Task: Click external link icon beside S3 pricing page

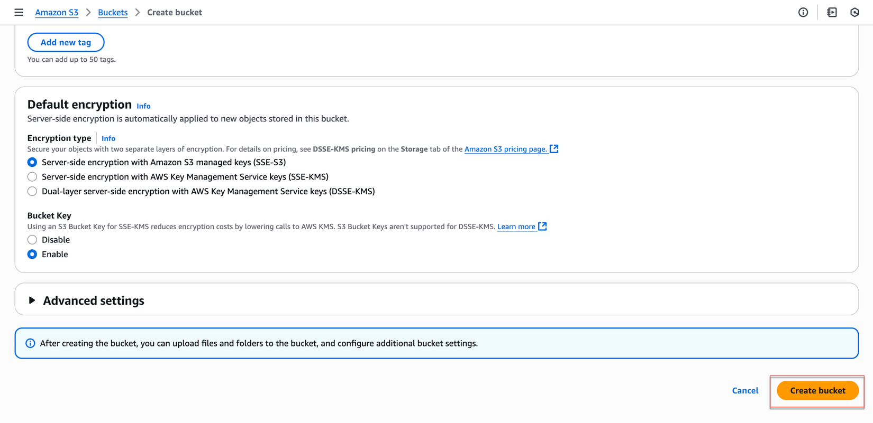Action: (554, 149)
